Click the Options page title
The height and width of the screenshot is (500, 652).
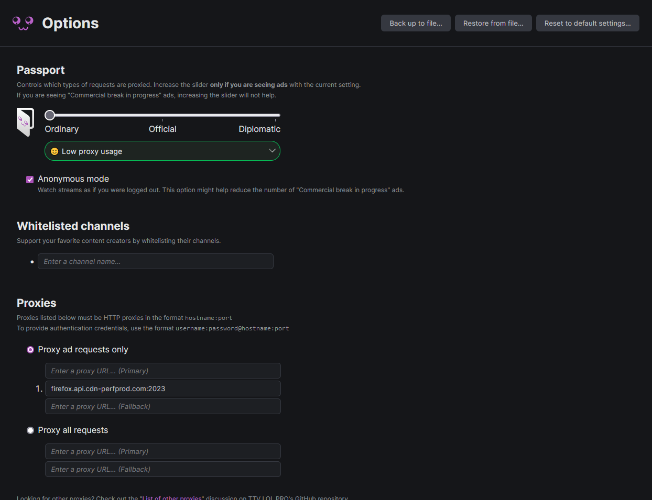(x=70, y=23)
